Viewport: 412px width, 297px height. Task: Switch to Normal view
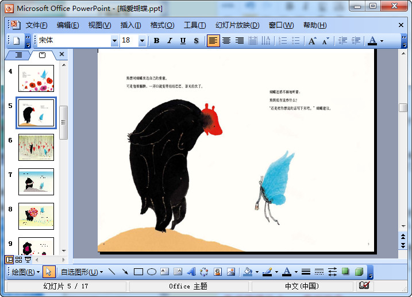[9, 260]
